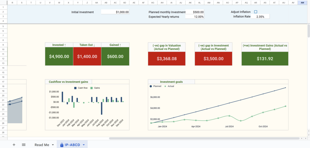Click the Invested $4,900.00 green card
This screenshot has width=310, height=148.
[x=59, y=56]
